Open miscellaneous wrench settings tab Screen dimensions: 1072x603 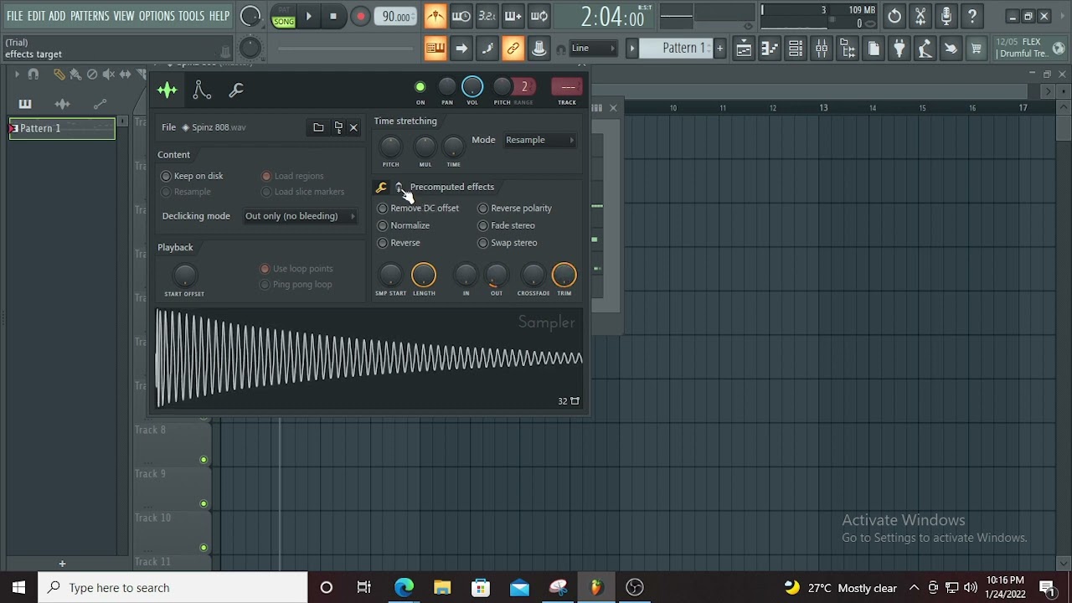pos(236,90)
